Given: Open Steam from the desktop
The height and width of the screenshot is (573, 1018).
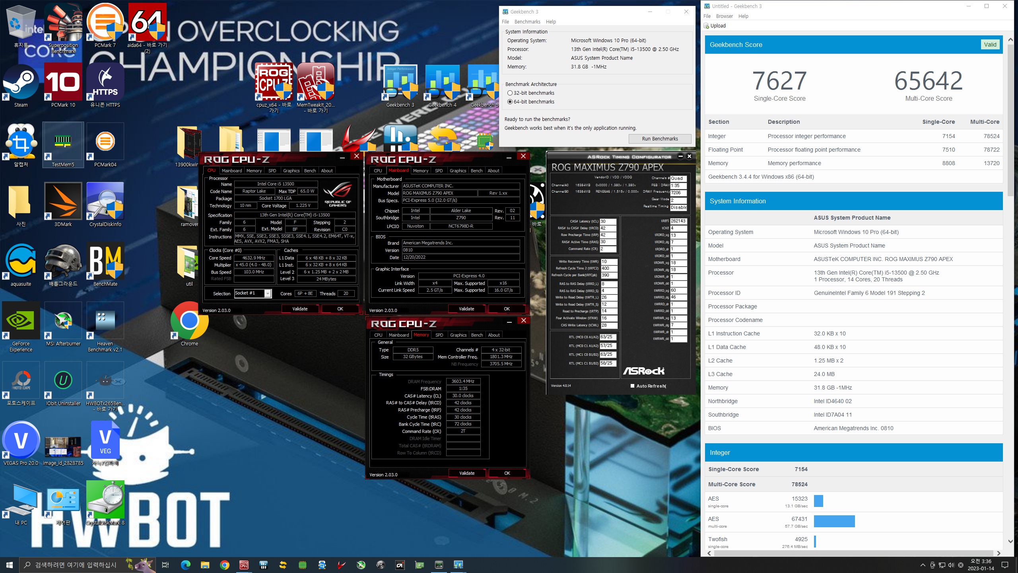Looking at the screenshot, I should [x=21, y=86].
